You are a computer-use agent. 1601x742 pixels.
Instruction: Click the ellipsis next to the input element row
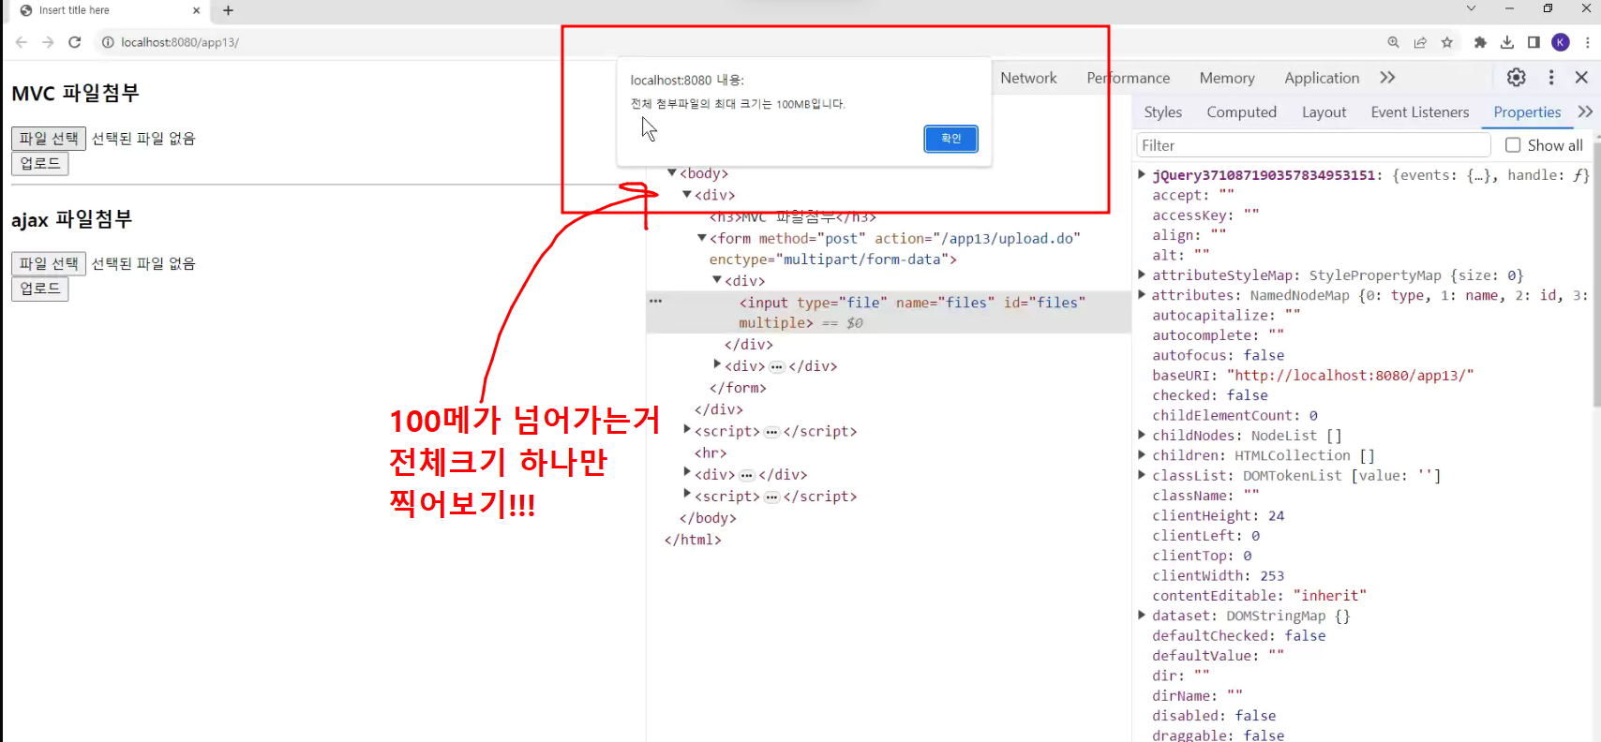(x=656, y=302)
